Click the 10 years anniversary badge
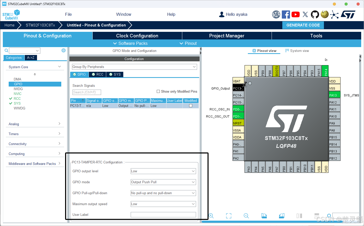 276,15
